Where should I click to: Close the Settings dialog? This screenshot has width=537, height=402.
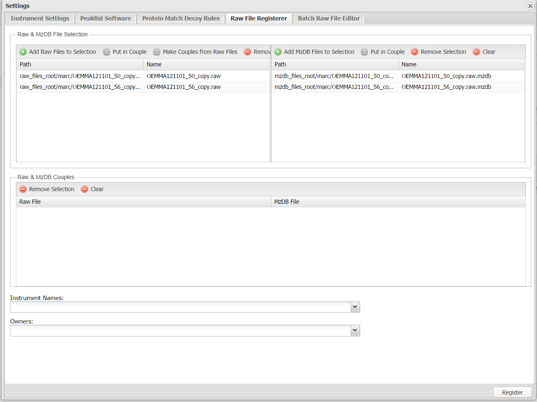click(530, 6)
